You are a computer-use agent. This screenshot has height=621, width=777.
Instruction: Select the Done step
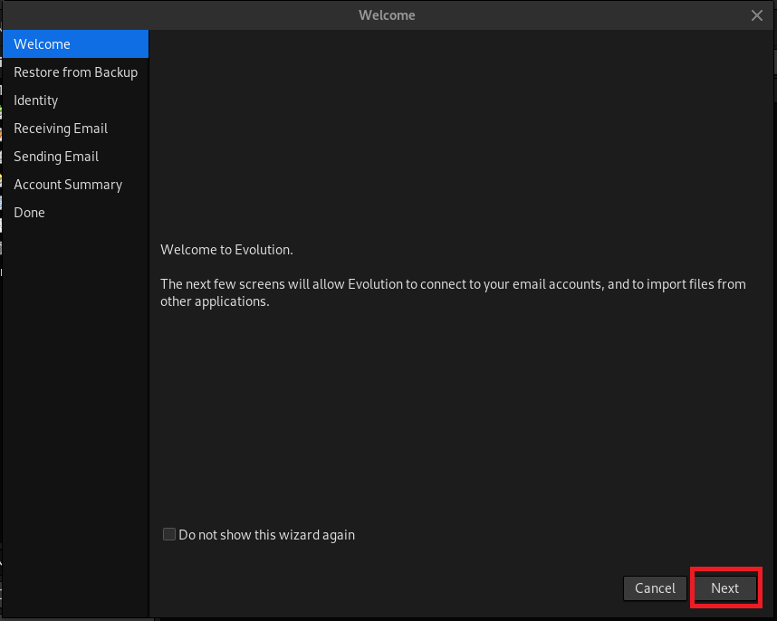pos(76,213)
